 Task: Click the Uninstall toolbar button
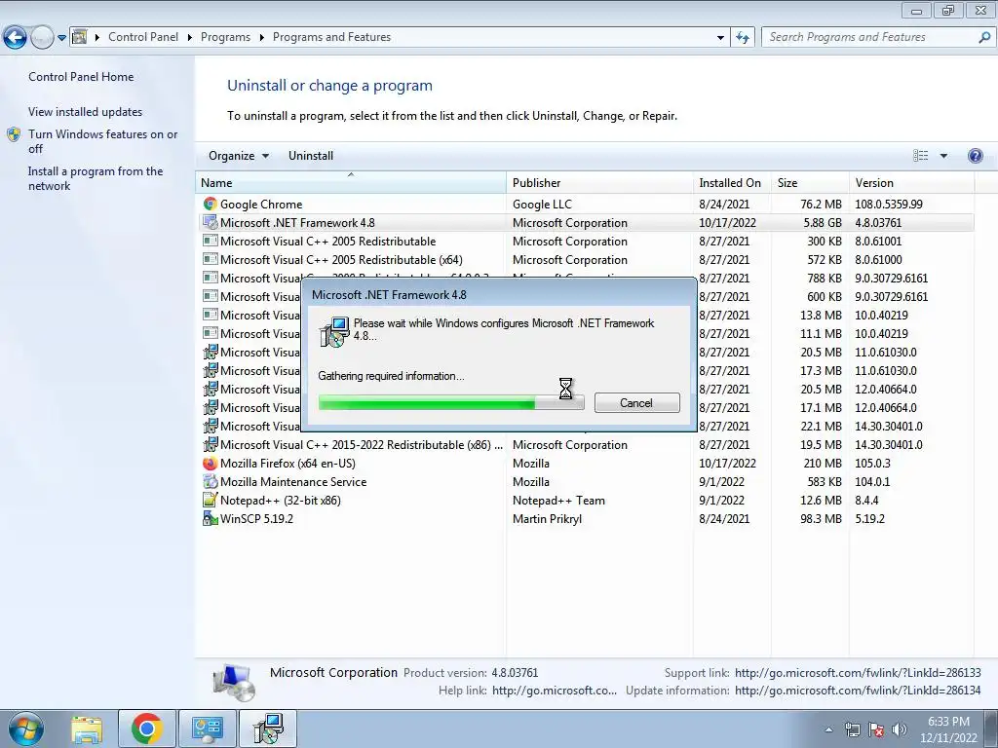(x=311, y=156)
